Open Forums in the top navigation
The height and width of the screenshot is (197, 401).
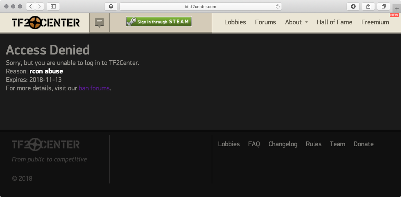click(x=265, y=22)
